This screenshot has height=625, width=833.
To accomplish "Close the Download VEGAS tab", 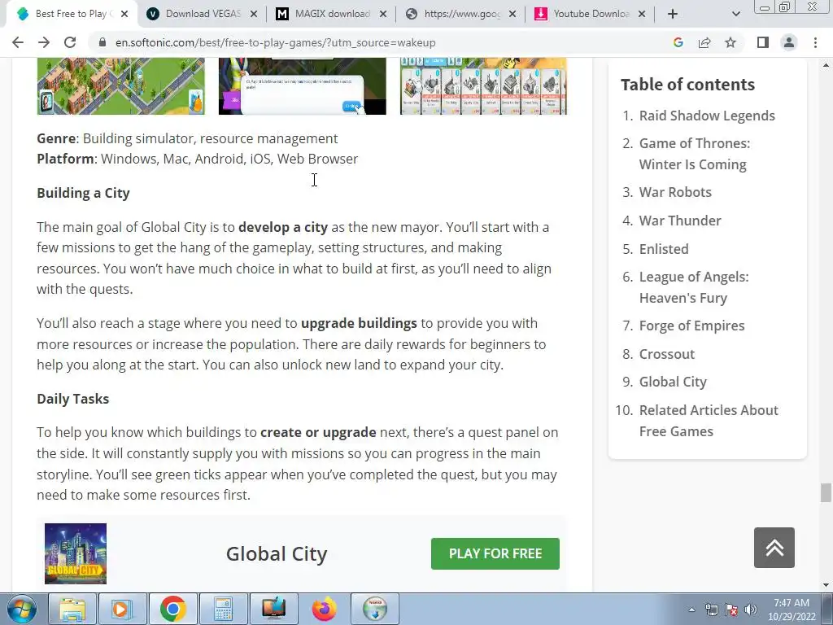I will point(254,14).
